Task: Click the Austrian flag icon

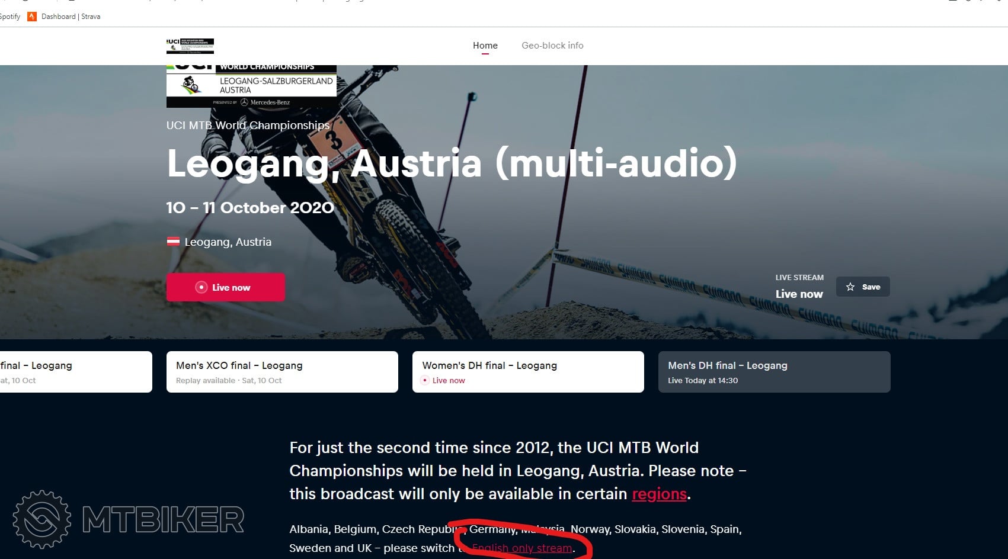Action: (x=173, y=242)
